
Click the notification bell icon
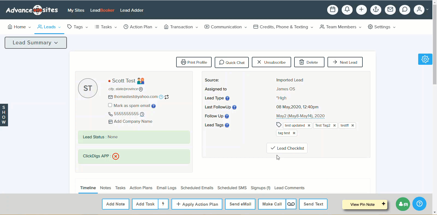(x=347, y=10)
